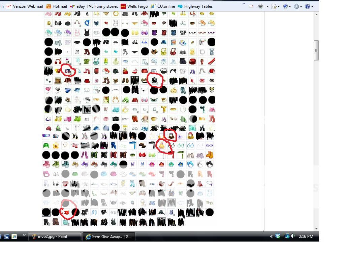Open the Read Mail envelope icon
345x258 pixels.
pyautogui.click(x=251, y=6)
